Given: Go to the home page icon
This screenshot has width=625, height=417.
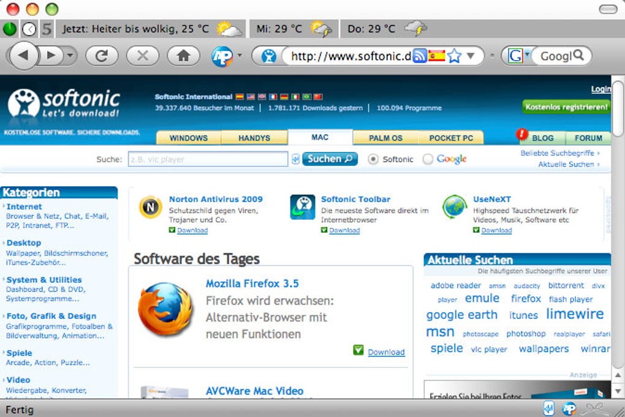Looking at the screenshot, I should point(183,55).
